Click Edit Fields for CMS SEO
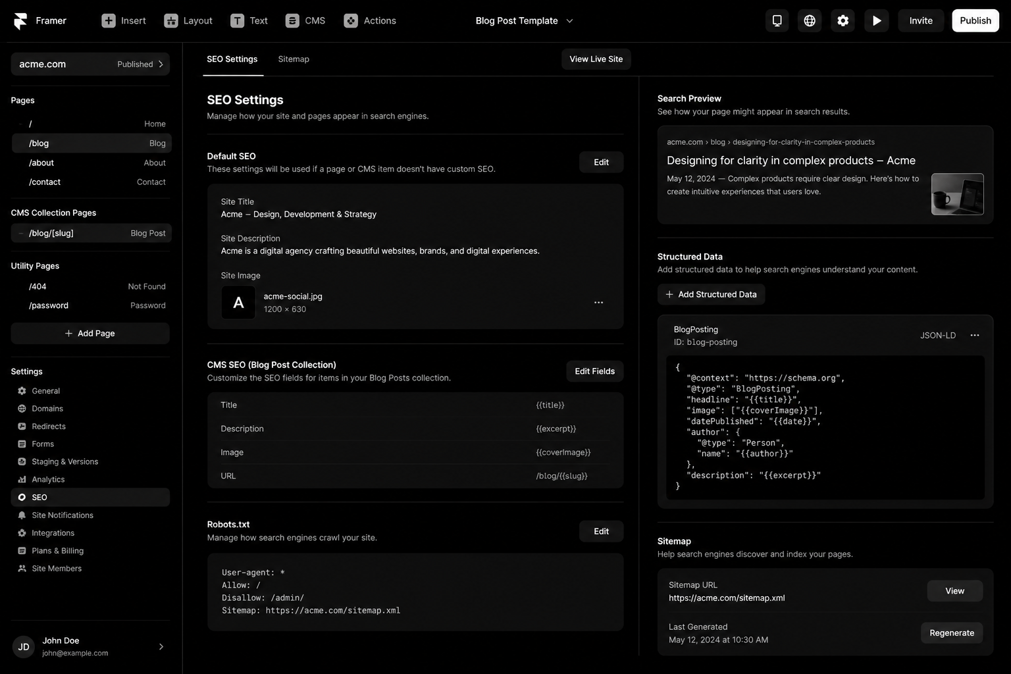 point(595,371)
